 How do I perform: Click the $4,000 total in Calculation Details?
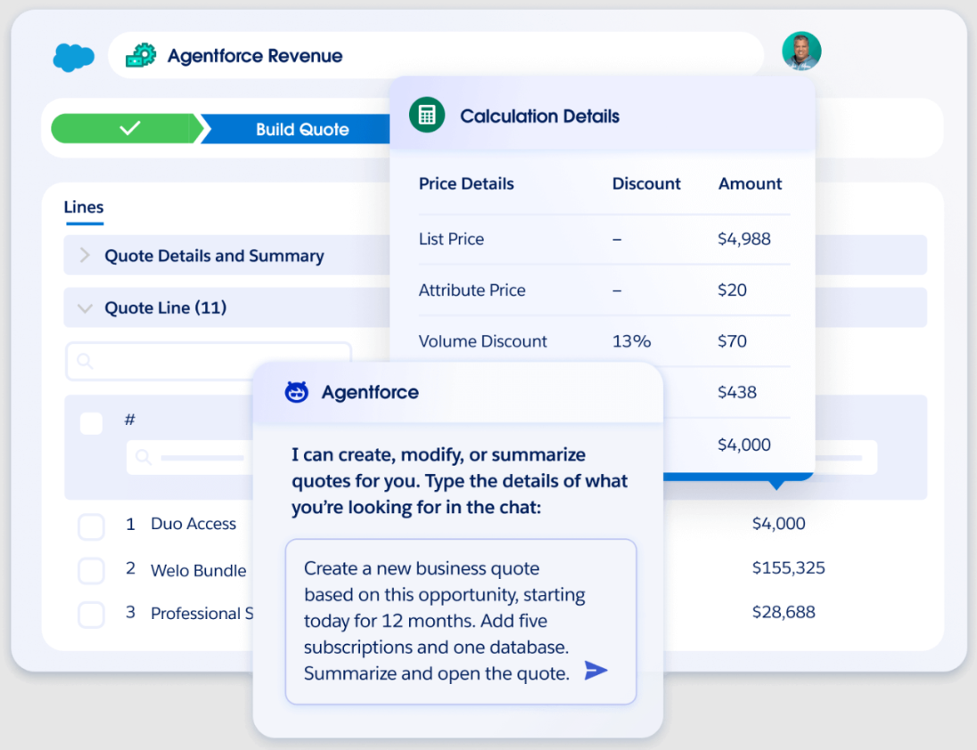coord(744,444)
